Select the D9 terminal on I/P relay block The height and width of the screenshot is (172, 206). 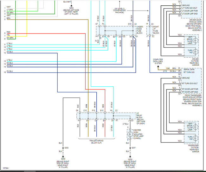pos(77,111)
